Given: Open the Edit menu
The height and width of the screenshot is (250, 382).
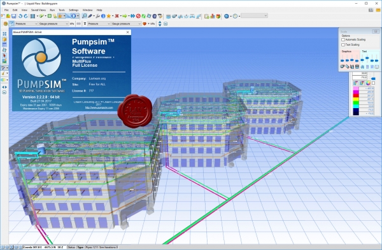Looking at the screenshot, I should point(15,10).
